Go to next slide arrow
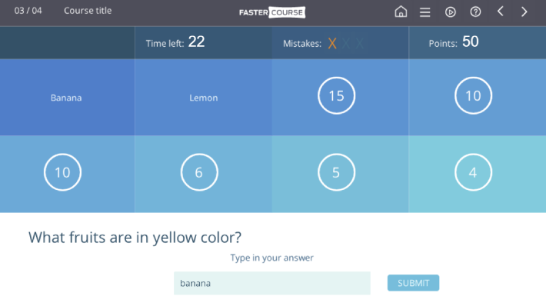 (x=524, y=12)
